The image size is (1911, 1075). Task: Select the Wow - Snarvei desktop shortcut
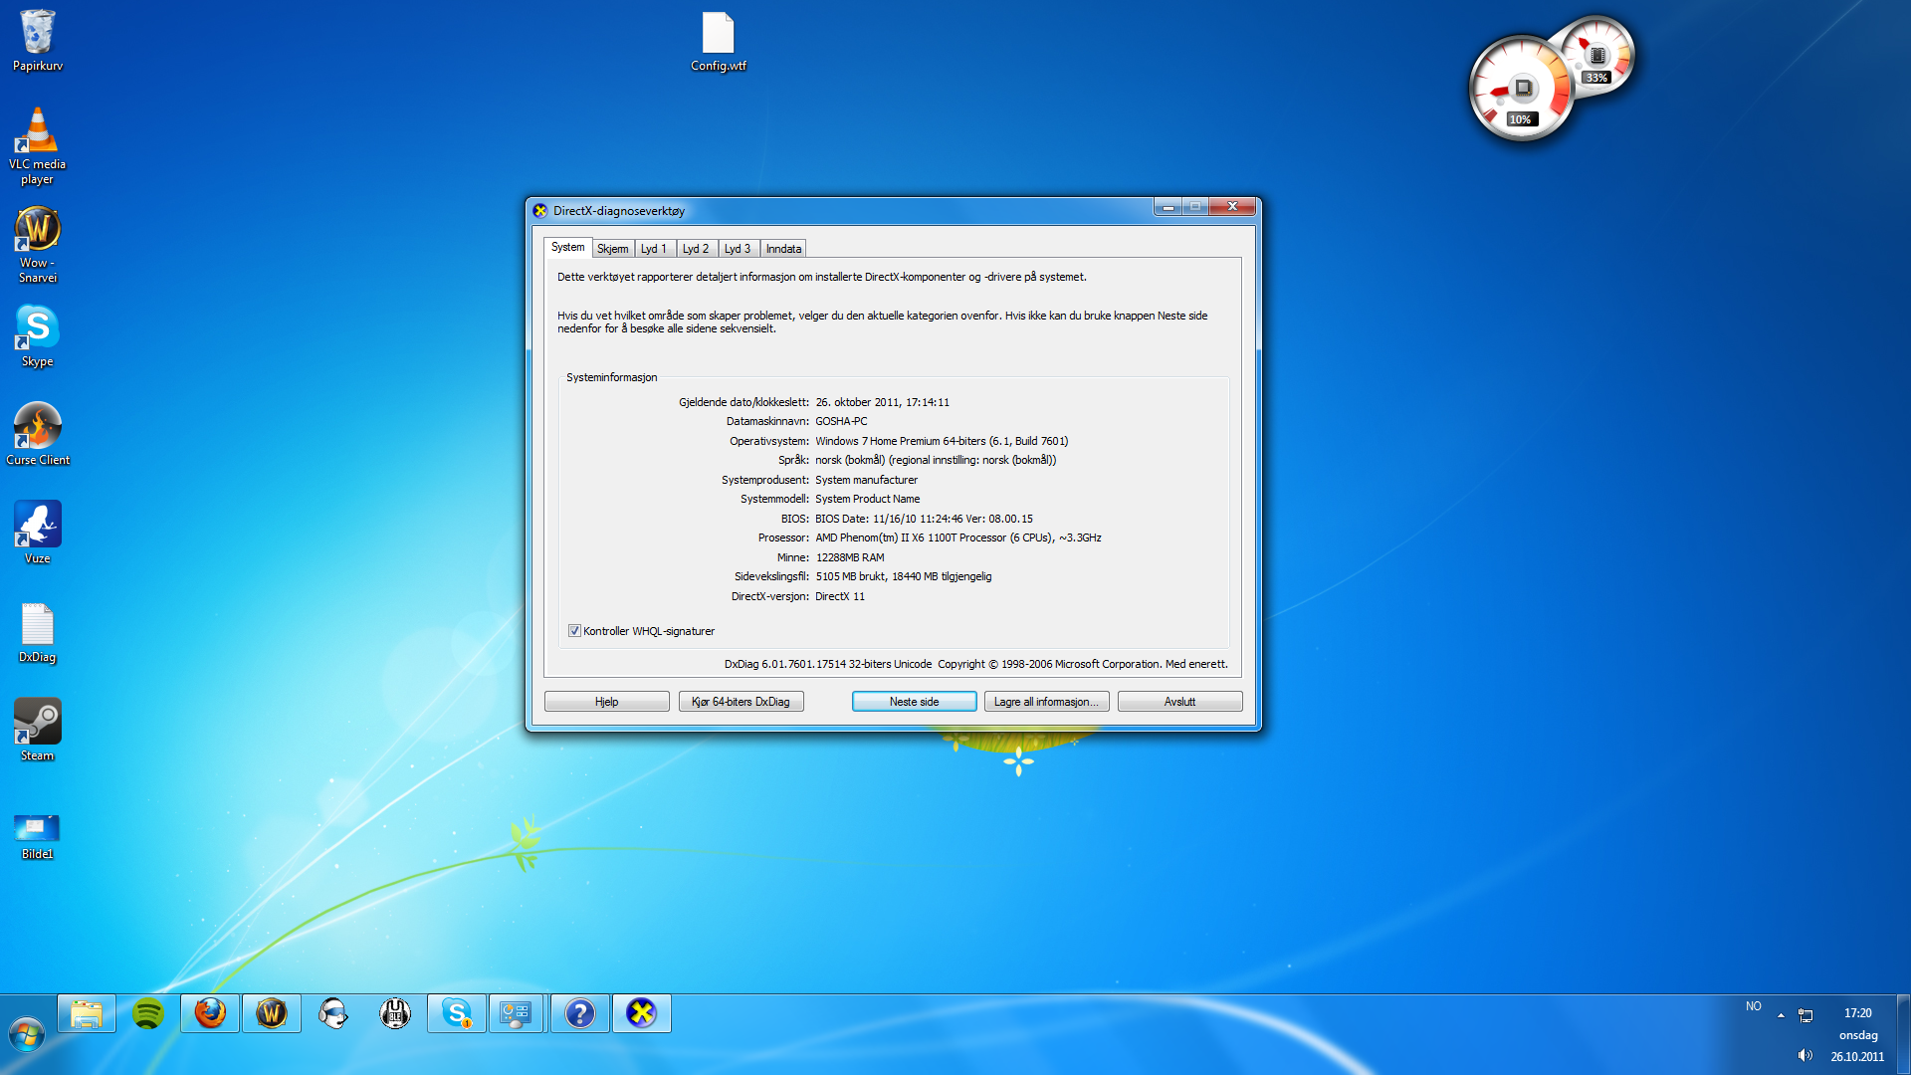pyautogui.click(x=38, y=245)
